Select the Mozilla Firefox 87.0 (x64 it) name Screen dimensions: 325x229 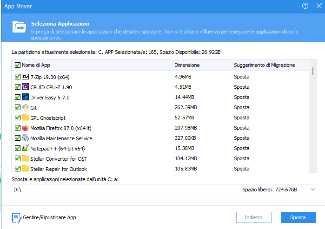coord(61,128)
